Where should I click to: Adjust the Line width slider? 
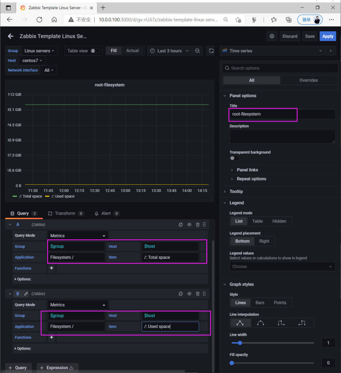coord(273,343)
